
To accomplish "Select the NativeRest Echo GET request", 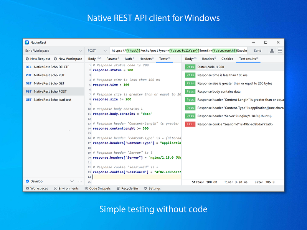I will (x=54, y=83).
